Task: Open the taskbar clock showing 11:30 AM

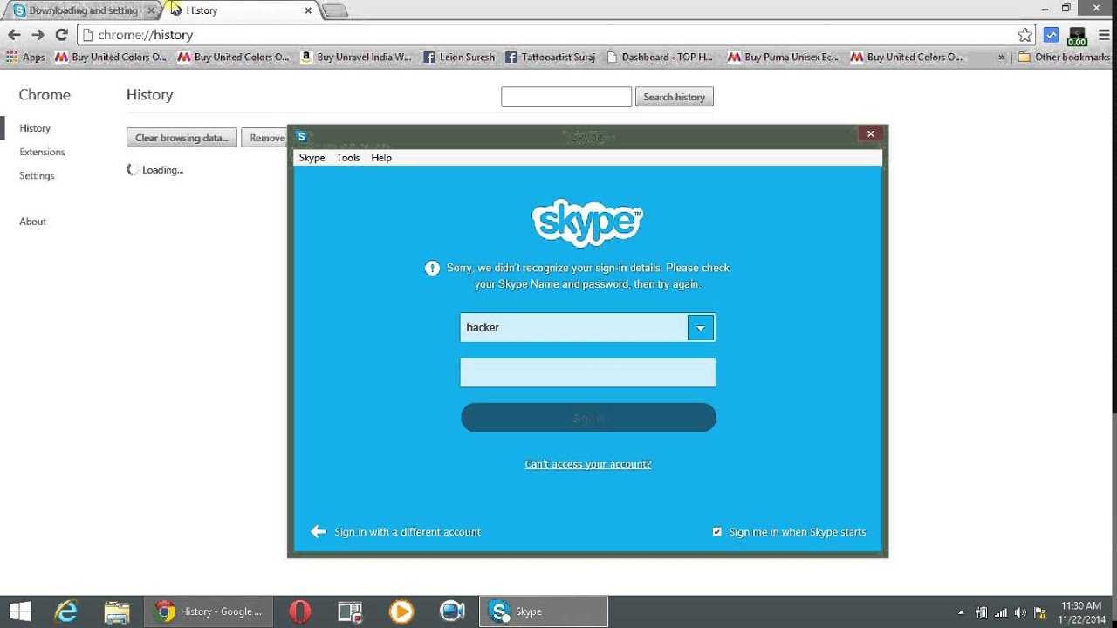Action: tap(1082, 612)
